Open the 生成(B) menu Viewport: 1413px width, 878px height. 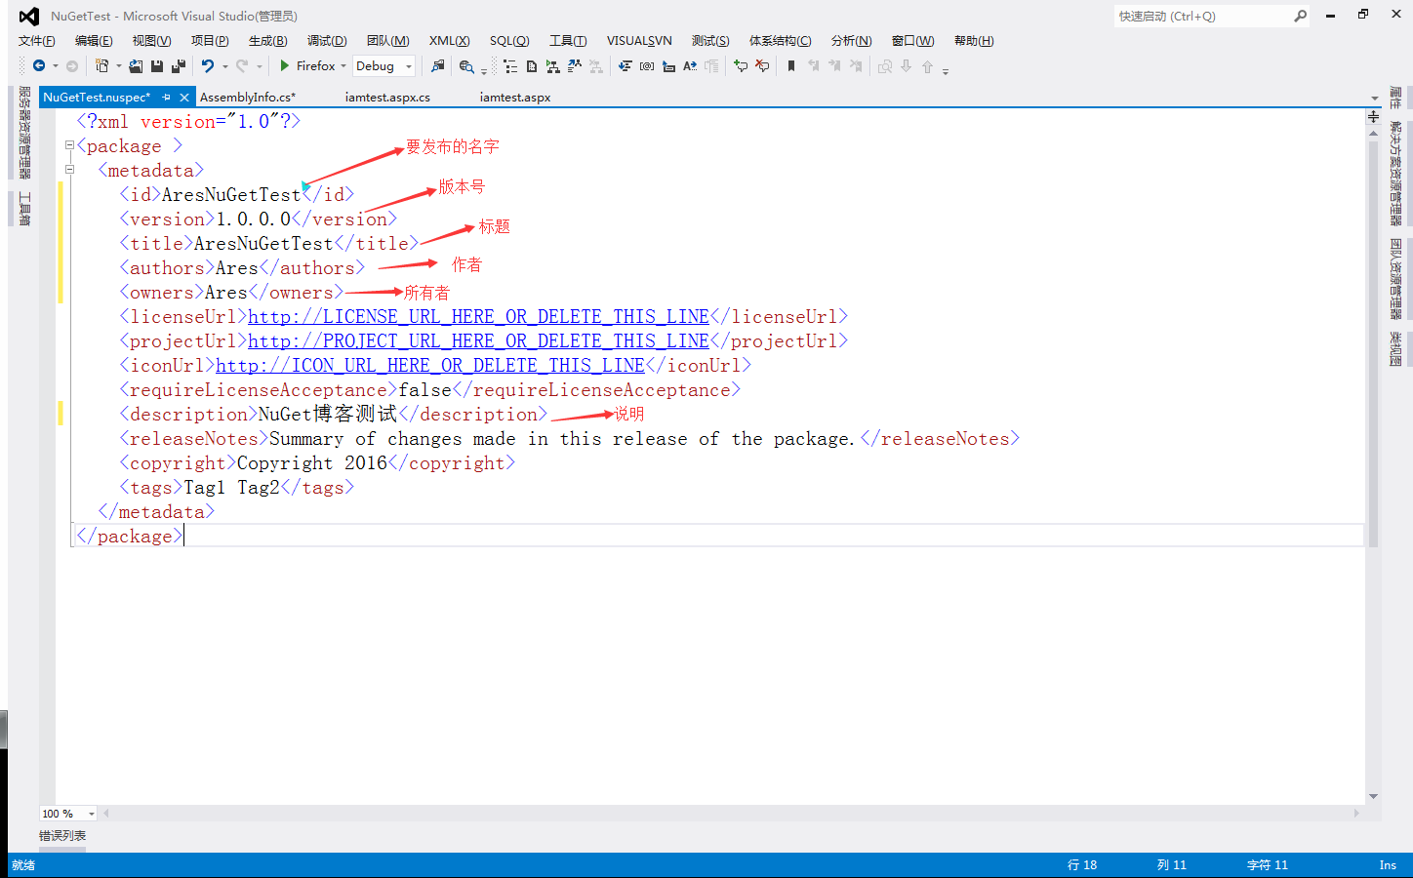tap(267, 41)
